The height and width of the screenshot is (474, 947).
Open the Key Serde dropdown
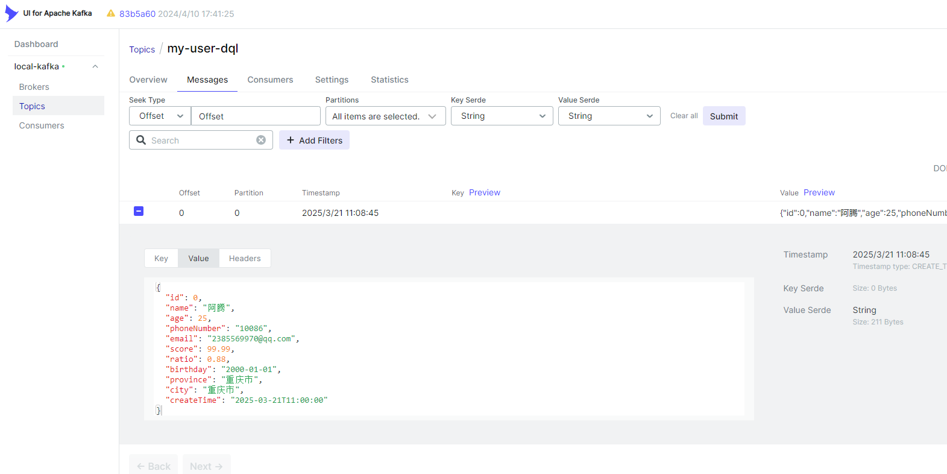click(x=502, y=116)
